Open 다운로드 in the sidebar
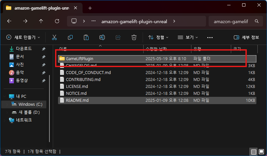267x156 pixels. click(24, 49)
